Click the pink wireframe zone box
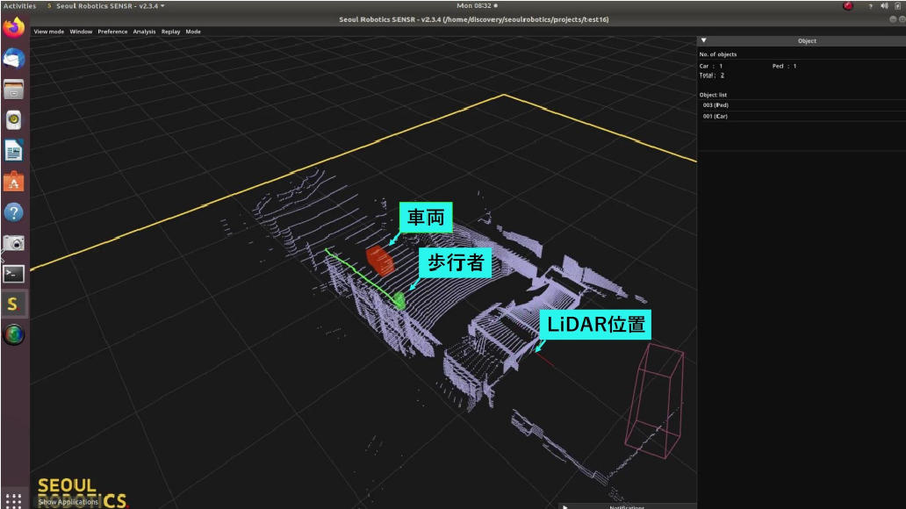Viewport: 906px width, 509px height. [654, 400]
